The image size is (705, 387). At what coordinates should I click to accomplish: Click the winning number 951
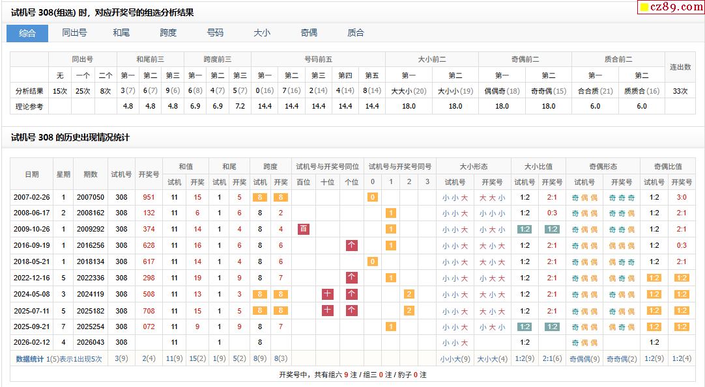click(149, 197)
